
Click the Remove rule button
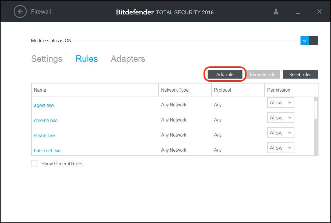(x=262, y=74)
